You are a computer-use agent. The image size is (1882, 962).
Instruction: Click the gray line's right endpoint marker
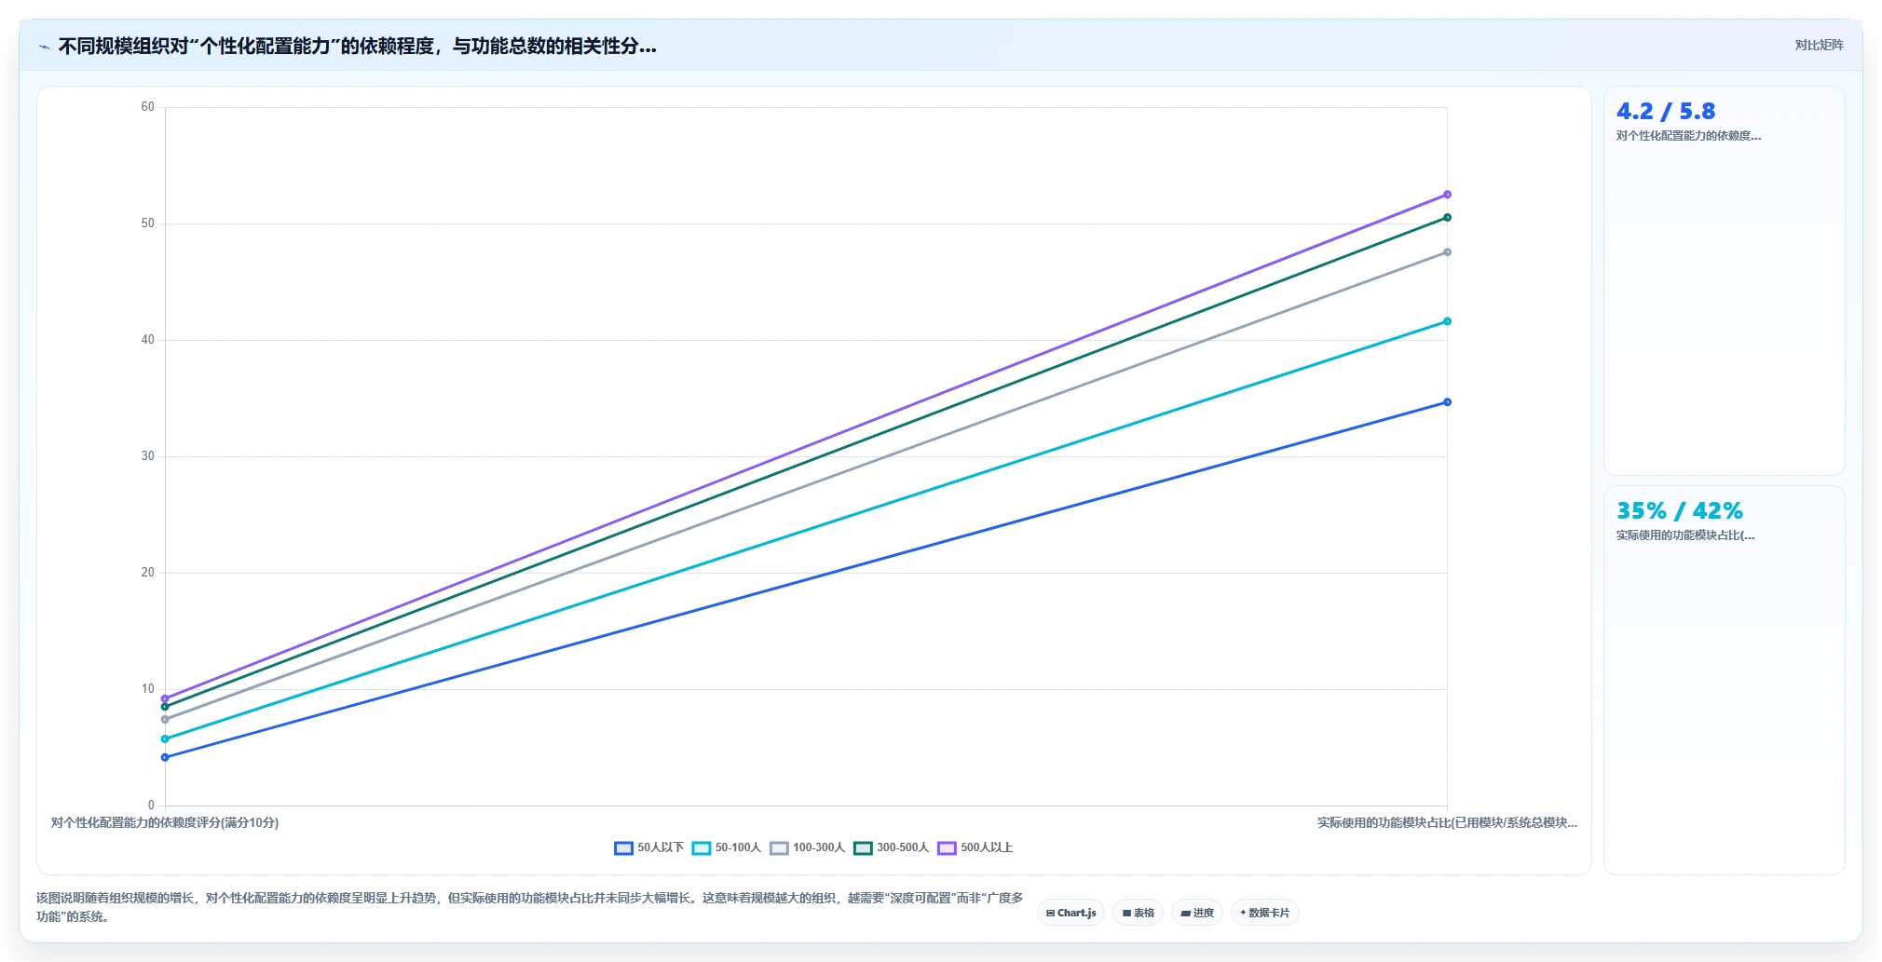point(1447,252)
